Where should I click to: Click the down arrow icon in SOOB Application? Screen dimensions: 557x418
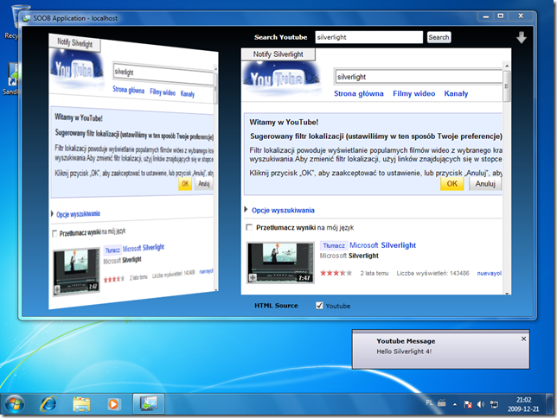coord(522,37)
